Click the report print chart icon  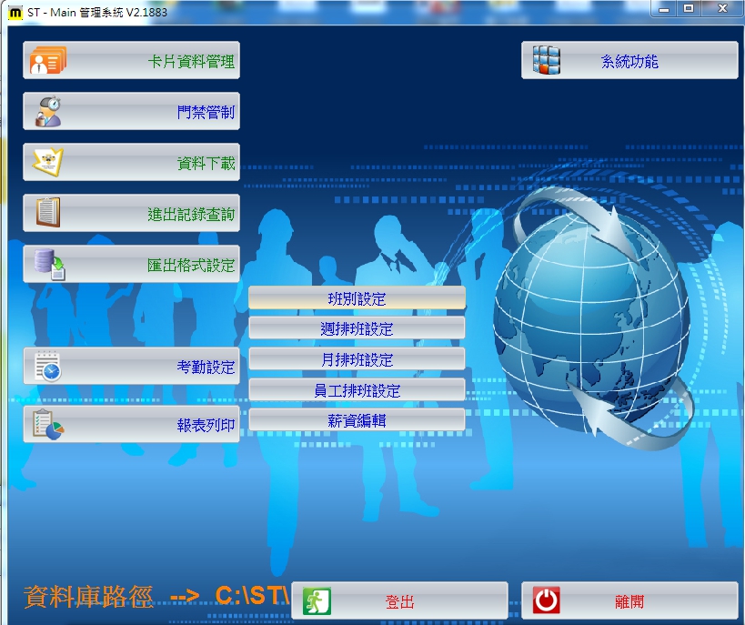[x=47, y=424]
